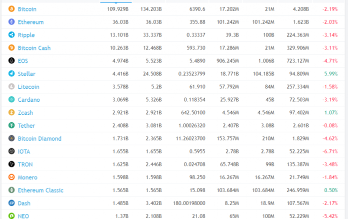This screenshot has width=348, height=219.
Task: Click the Zcash logo icon
Action: click(11, 113)
